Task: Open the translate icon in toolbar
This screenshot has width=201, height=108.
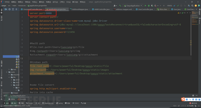Action: (x=189, y=6)
